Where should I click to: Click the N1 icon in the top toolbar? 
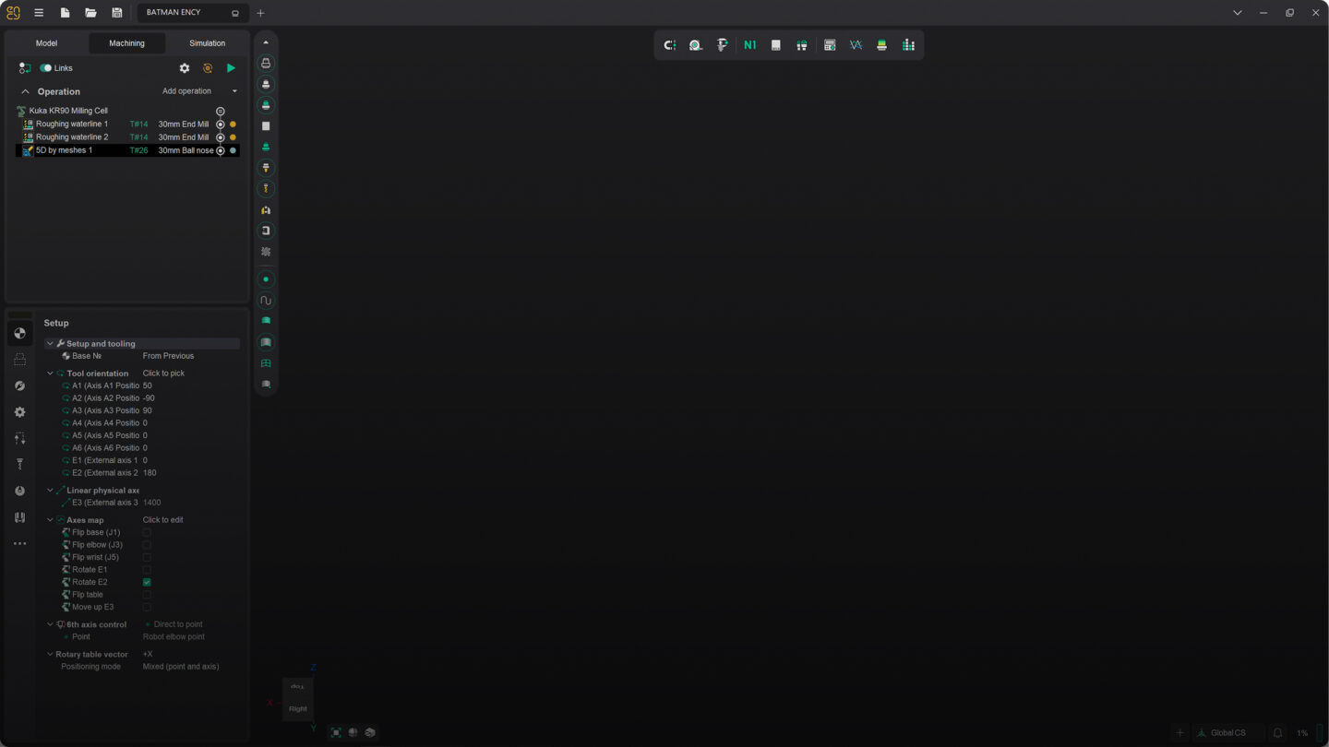pos(749,45)
